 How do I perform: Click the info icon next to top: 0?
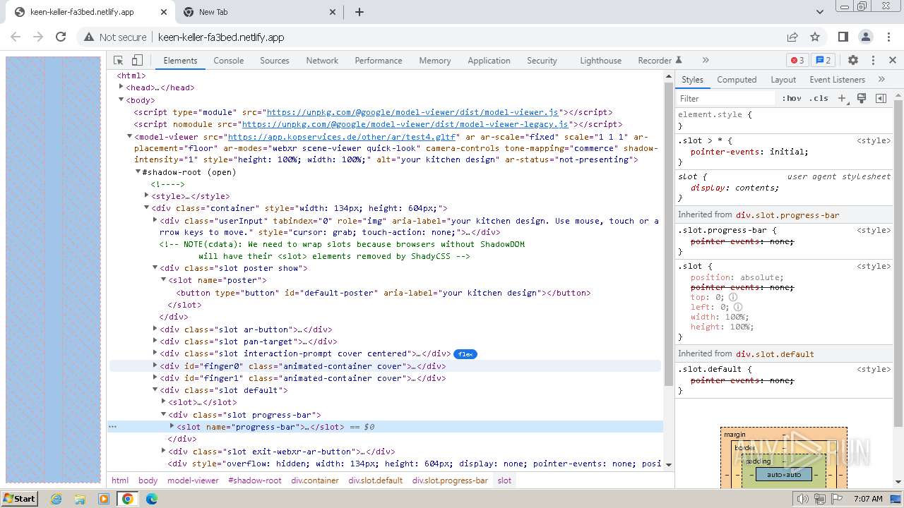point(733,297)
